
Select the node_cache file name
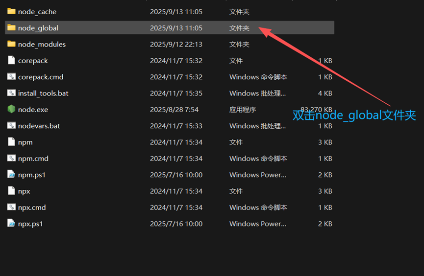[x=37, y=12]
